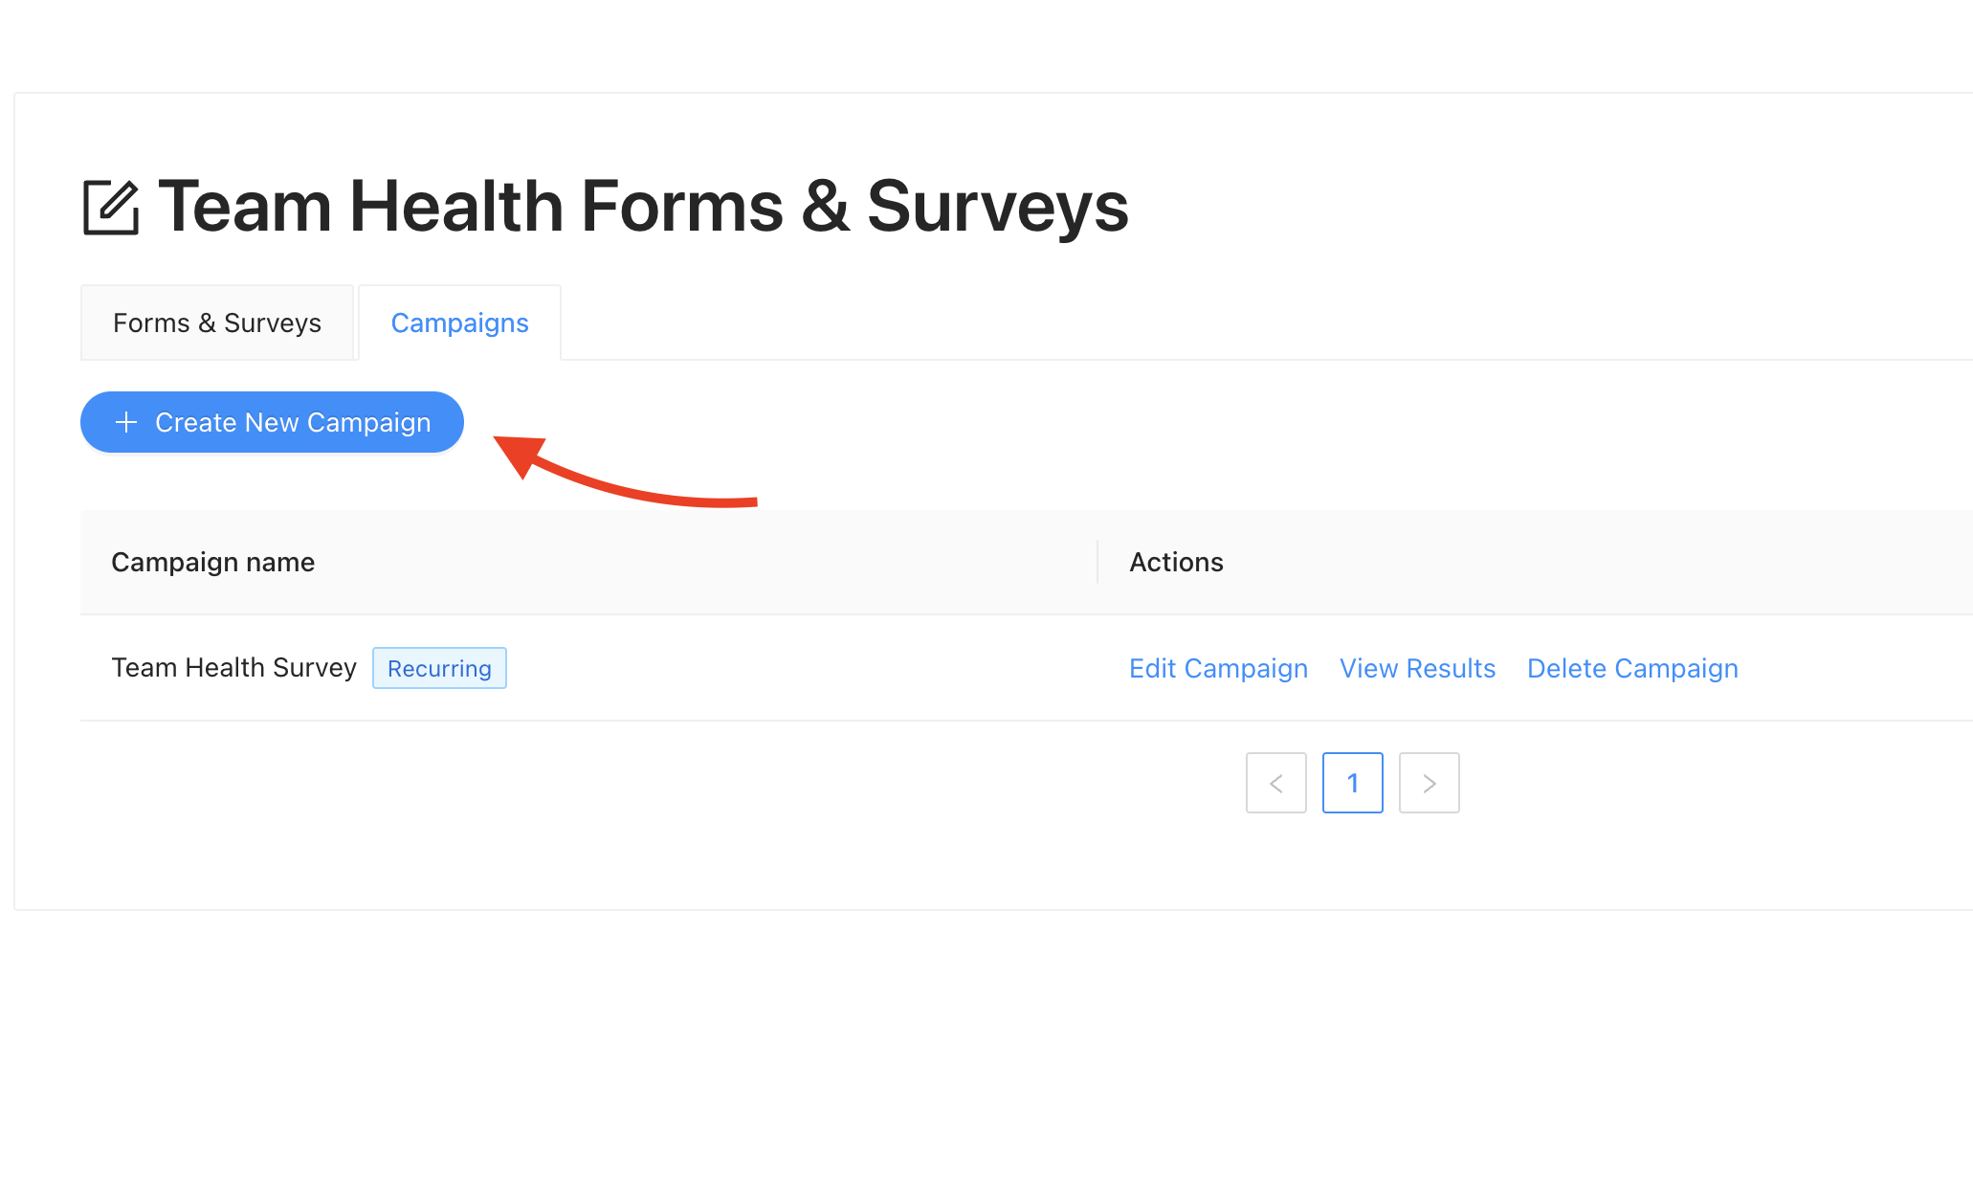Click the Team Health Survey campaign name
1973x1179 pixels.
pyautogui.click(x=234, y=667)
